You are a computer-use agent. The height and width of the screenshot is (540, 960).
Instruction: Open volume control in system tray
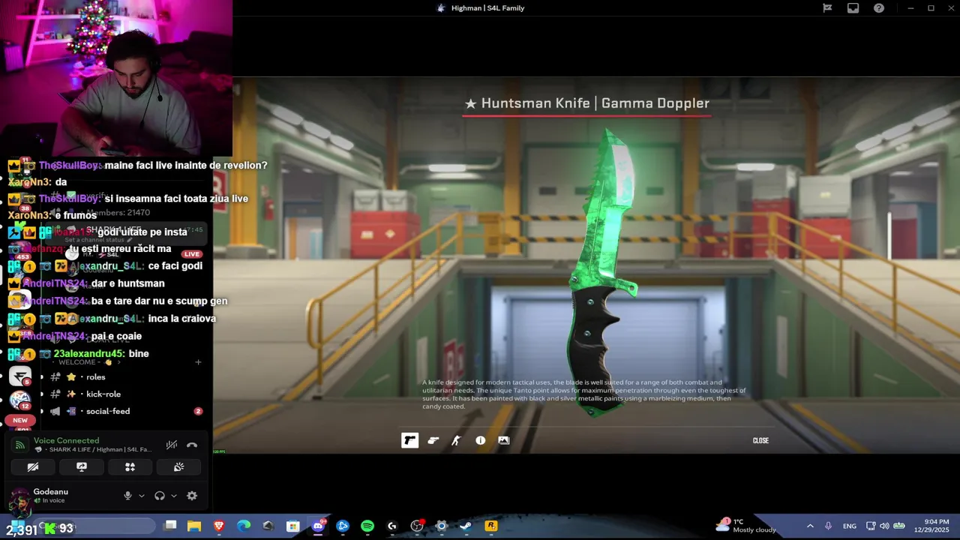884,526
